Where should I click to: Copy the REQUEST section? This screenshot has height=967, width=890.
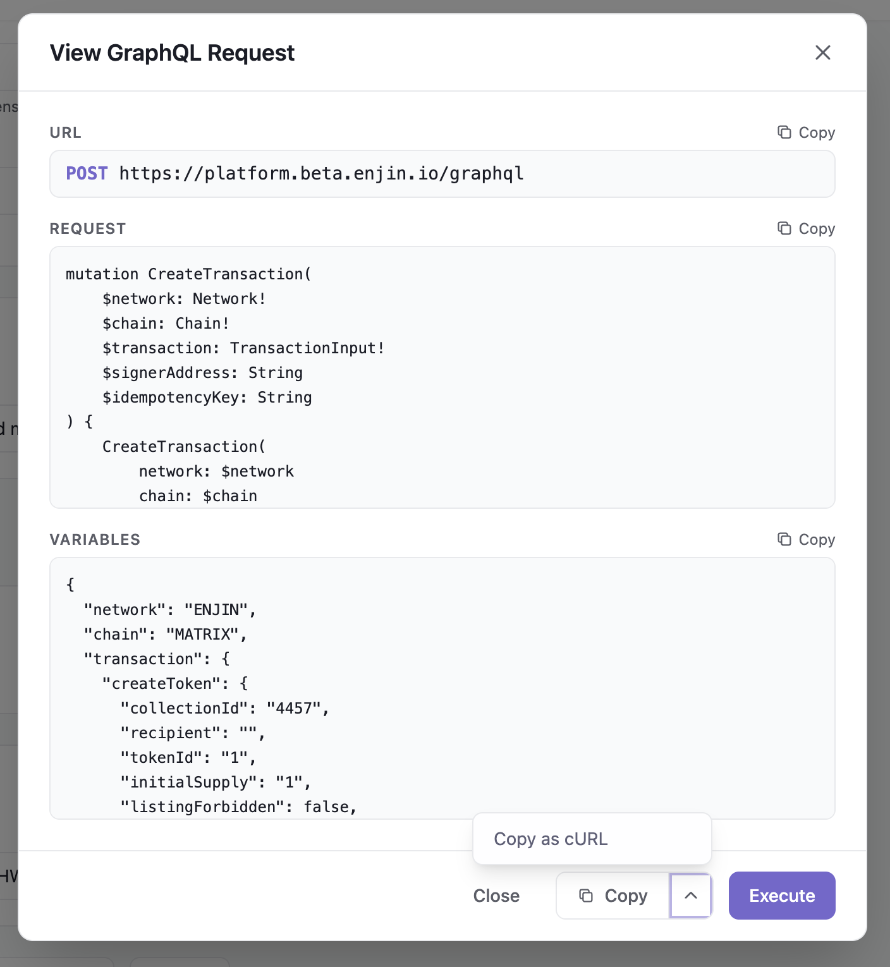coord(806,229)
